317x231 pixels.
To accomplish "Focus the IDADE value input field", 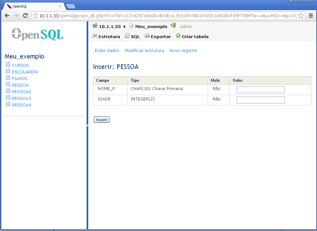I will pos(261,100).
